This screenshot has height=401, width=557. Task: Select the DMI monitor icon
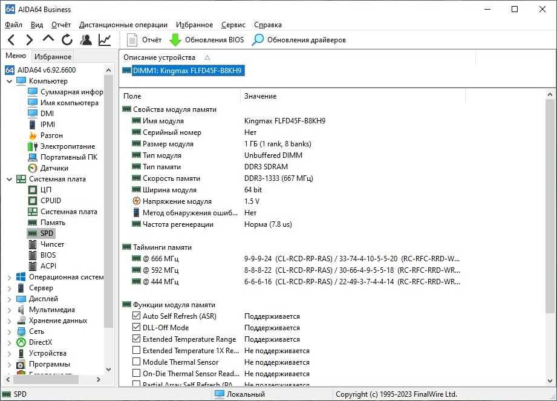click(33, 114)
